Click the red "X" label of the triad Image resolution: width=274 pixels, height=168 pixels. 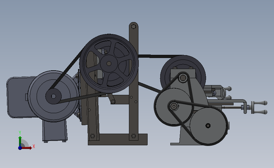tap(34, 146)
